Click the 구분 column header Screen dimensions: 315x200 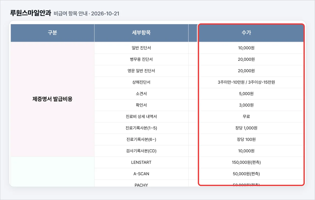[52, 33]
